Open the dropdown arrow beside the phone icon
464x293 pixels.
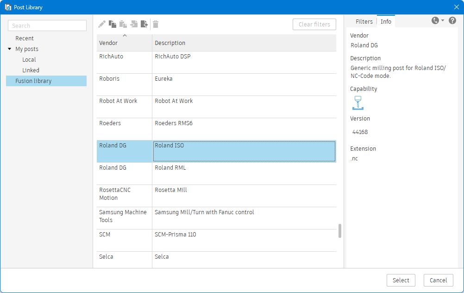click(x=443, y=20)
